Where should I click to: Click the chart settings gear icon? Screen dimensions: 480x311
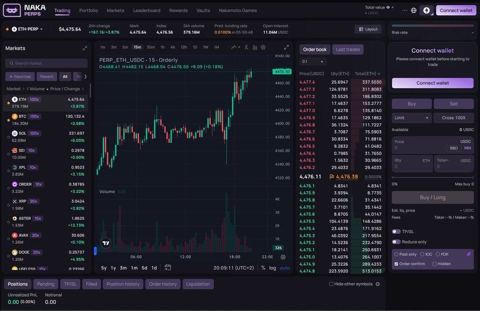[263, 47]
